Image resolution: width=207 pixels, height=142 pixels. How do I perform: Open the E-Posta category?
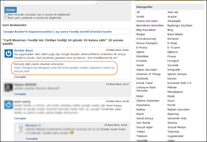[x=142, y=48]
